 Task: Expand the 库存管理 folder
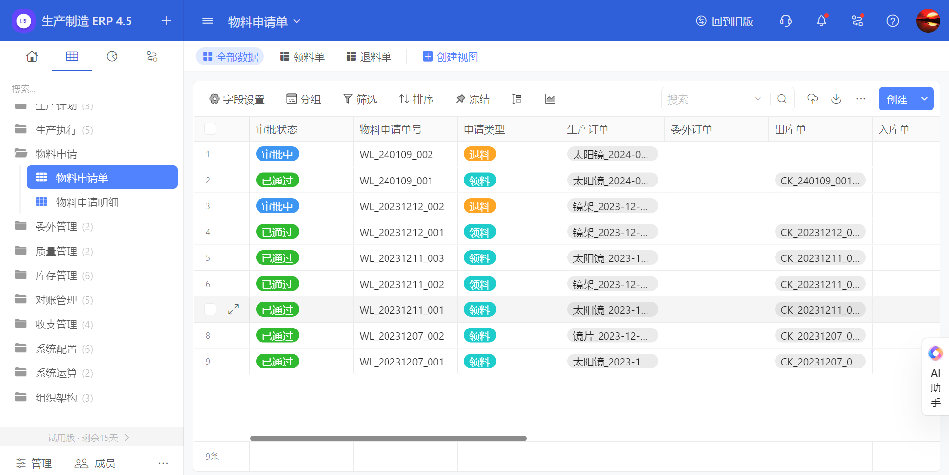click(x=55, y=275)
